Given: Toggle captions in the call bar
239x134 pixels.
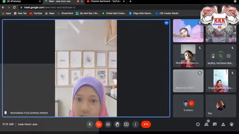Looking at the screenshot, I should point(108,124).
